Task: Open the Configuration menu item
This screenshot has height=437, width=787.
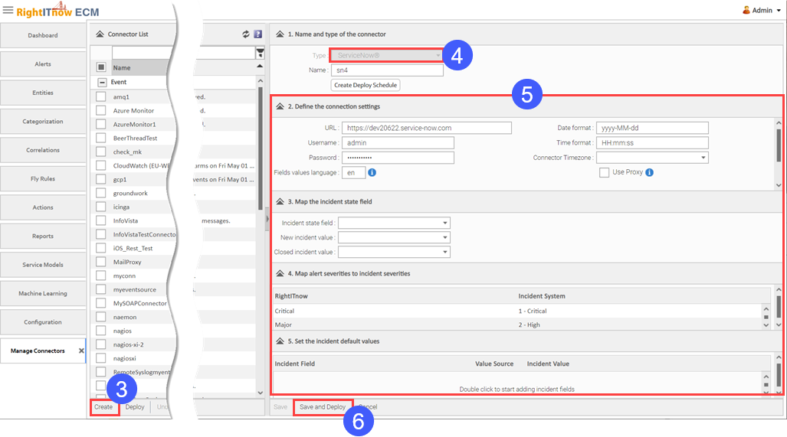Action: point(43,322)
